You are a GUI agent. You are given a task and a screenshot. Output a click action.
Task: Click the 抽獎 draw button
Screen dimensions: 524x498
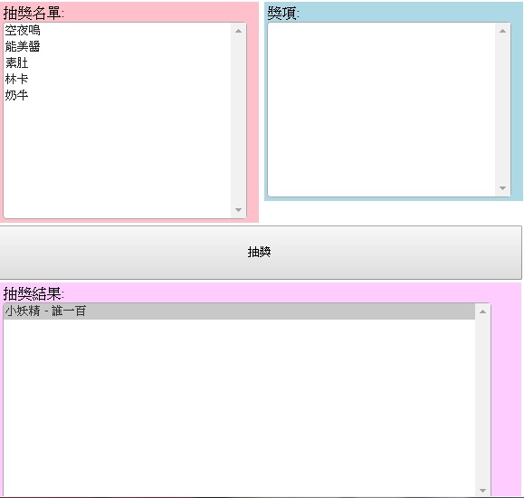pos(261,253)
